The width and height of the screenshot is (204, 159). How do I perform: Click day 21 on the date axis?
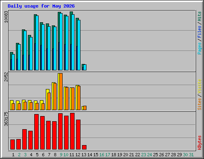click(x=131, y=155)
